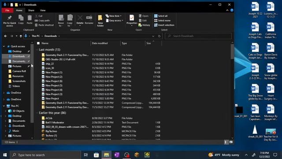
Task: Open the Move to menu
Action: (x=61, y=21)
